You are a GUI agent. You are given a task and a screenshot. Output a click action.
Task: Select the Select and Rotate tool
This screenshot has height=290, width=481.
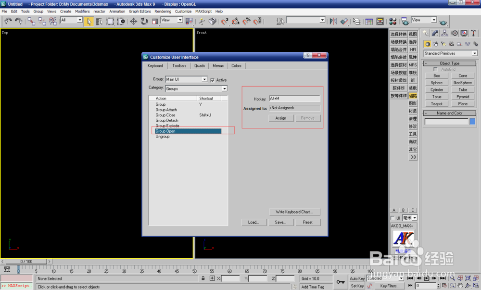click(x=144, y=21)
